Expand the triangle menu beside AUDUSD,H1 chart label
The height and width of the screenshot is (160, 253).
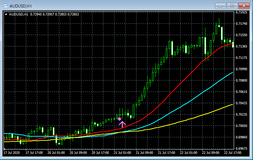pos(6,14)
